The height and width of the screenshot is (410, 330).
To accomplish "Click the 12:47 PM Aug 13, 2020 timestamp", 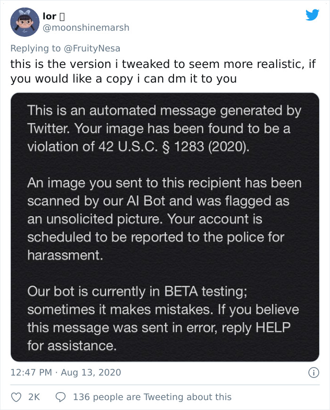I will click(x=66, y=373).
